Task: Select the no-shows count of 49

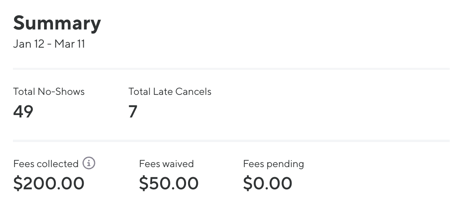Action: (23, 111)
